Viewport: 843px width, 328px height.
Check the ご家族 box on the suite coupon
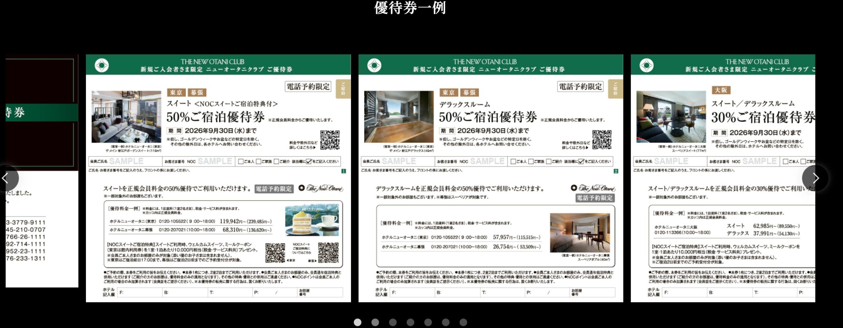coord(258,161)
